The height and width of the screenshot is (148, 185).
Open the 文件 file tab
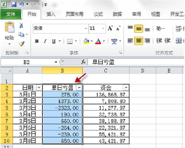tap(10, 14)
